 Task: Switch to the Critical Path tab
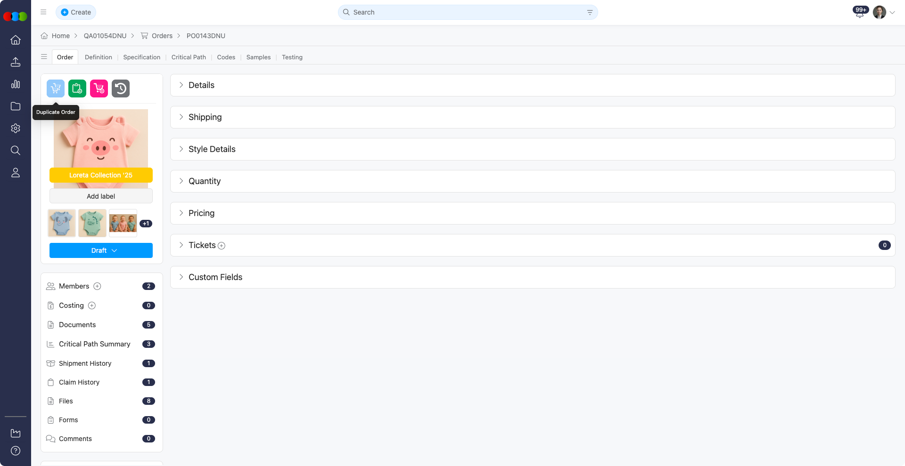(x=189, y=57)
